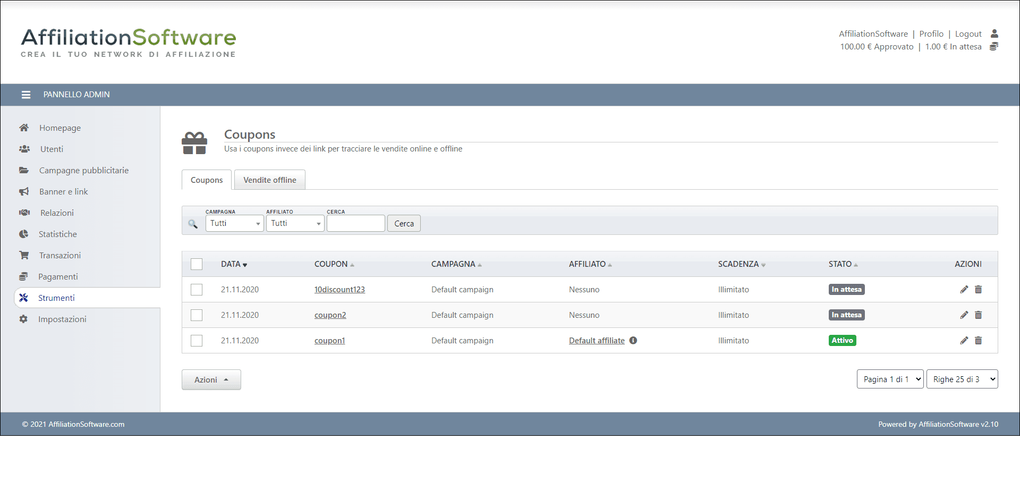Open the 10discount123 coupon link
The width and height of the screenshot is (1020, 498).
(339, 290)
